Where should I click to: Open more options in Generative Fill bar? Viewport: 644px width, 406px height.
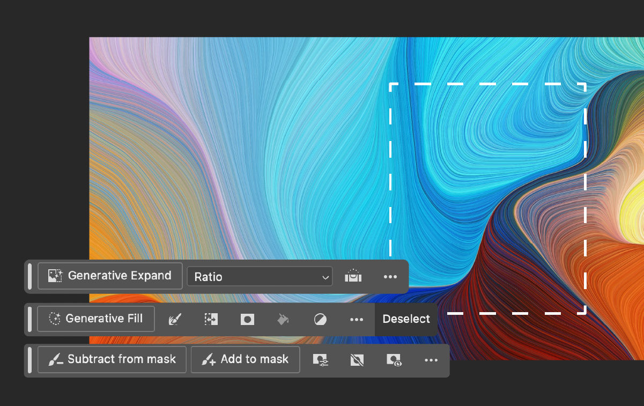357,319
